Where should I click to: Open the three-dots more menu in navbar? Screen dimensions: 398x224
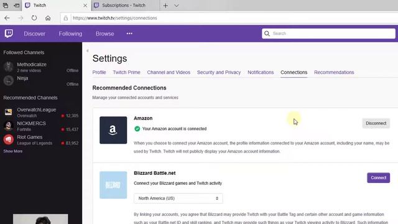[129, 34]
